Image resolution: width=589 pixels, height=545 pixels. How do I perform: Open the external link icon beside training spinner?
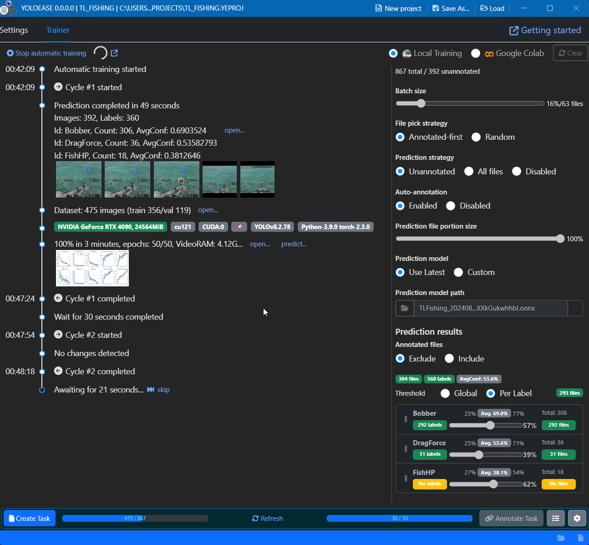click(114, 53)
